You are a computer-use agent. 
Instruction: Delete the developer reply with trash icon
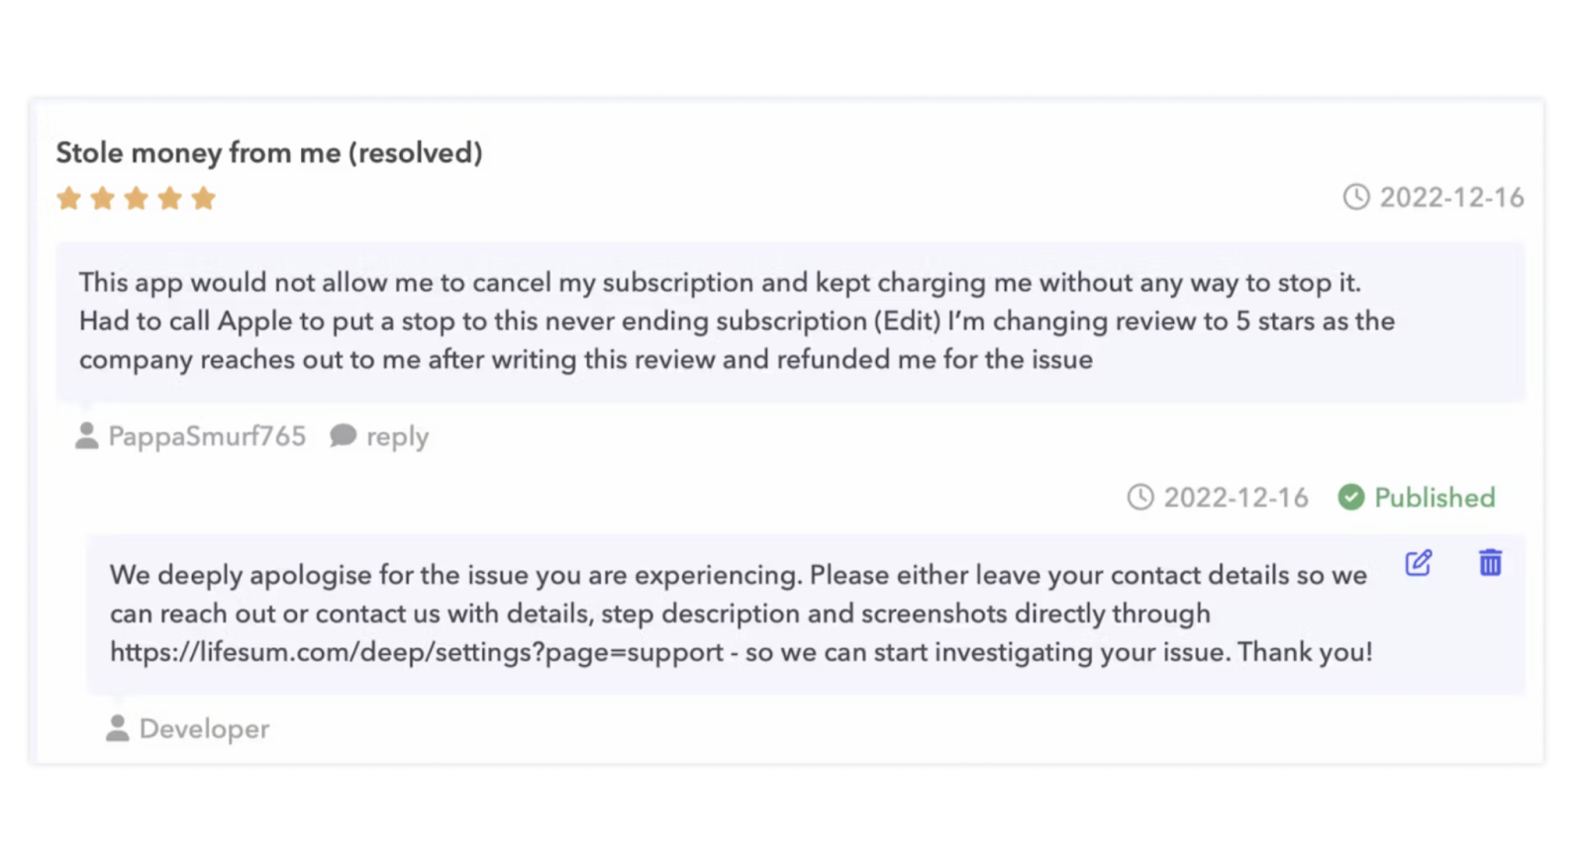(x=1490, y=563)
